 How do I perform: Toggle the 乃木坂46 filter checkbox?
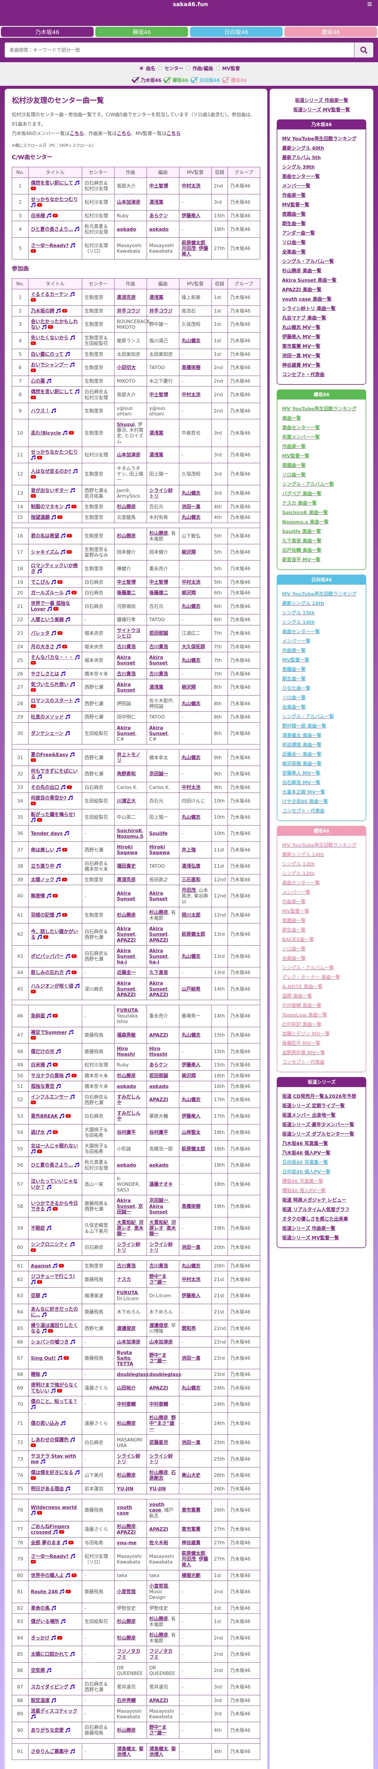pos(135,80)
